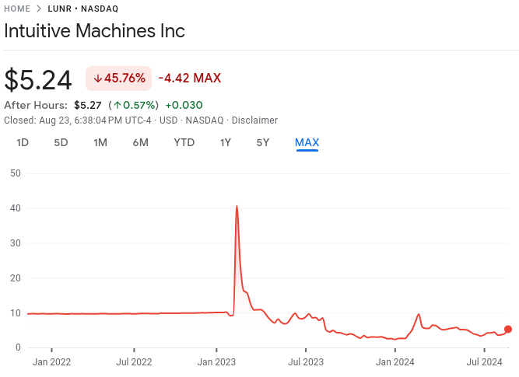Open the HOME breadcrumb link
Viewport: 519px width, 377px height.
[17, 9]
